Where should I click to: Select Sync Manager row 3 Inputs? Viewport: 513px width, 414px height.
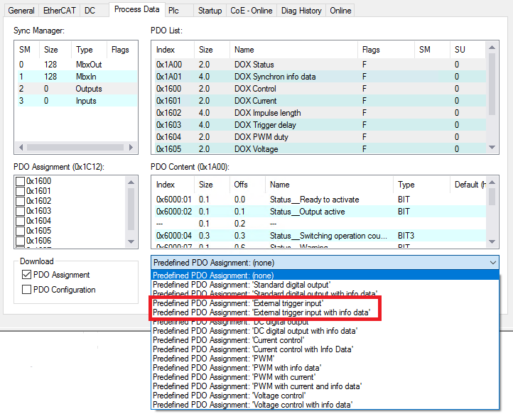[76, 101]
